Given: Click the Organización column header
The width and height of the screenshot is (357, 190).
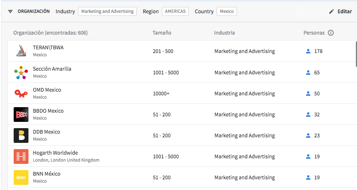Looking at the screenshot, I should coord(50,33).
